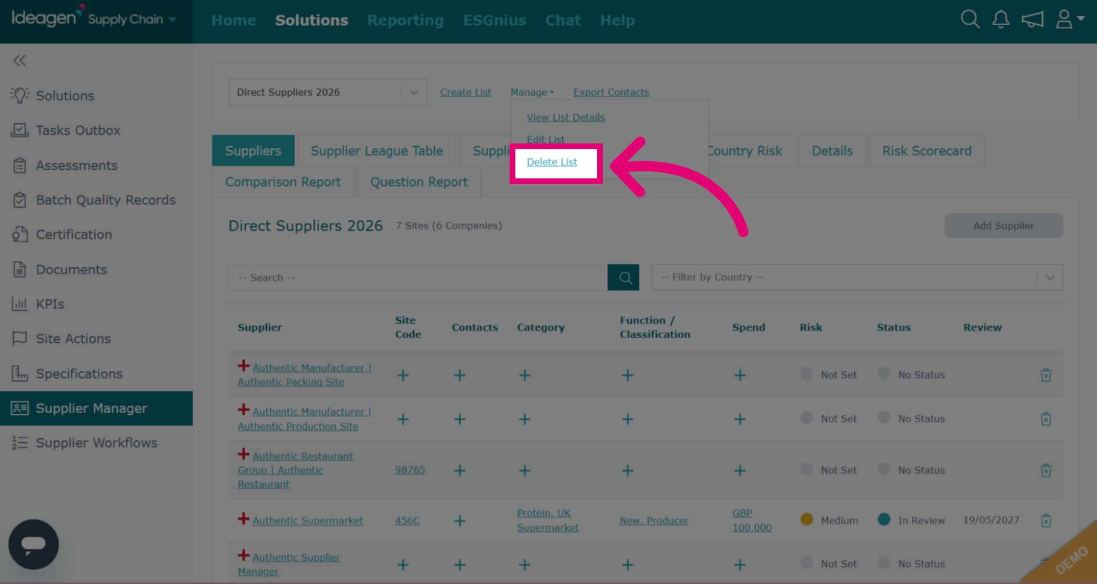Add category for Authentic Restaurant row
Viewport: 1097px width, 584px height.
click(525, 471)
